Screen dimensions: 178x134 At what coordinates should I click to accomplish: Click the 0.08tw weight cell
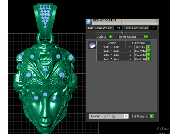(x=141, y=47)
